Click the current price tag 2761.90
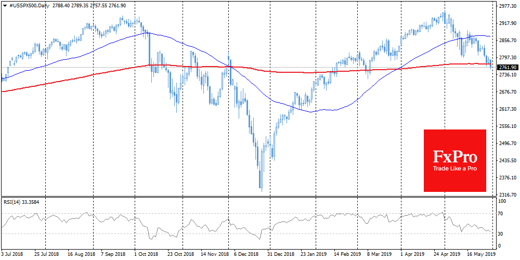Screen dimensions: 520x260 508,68
